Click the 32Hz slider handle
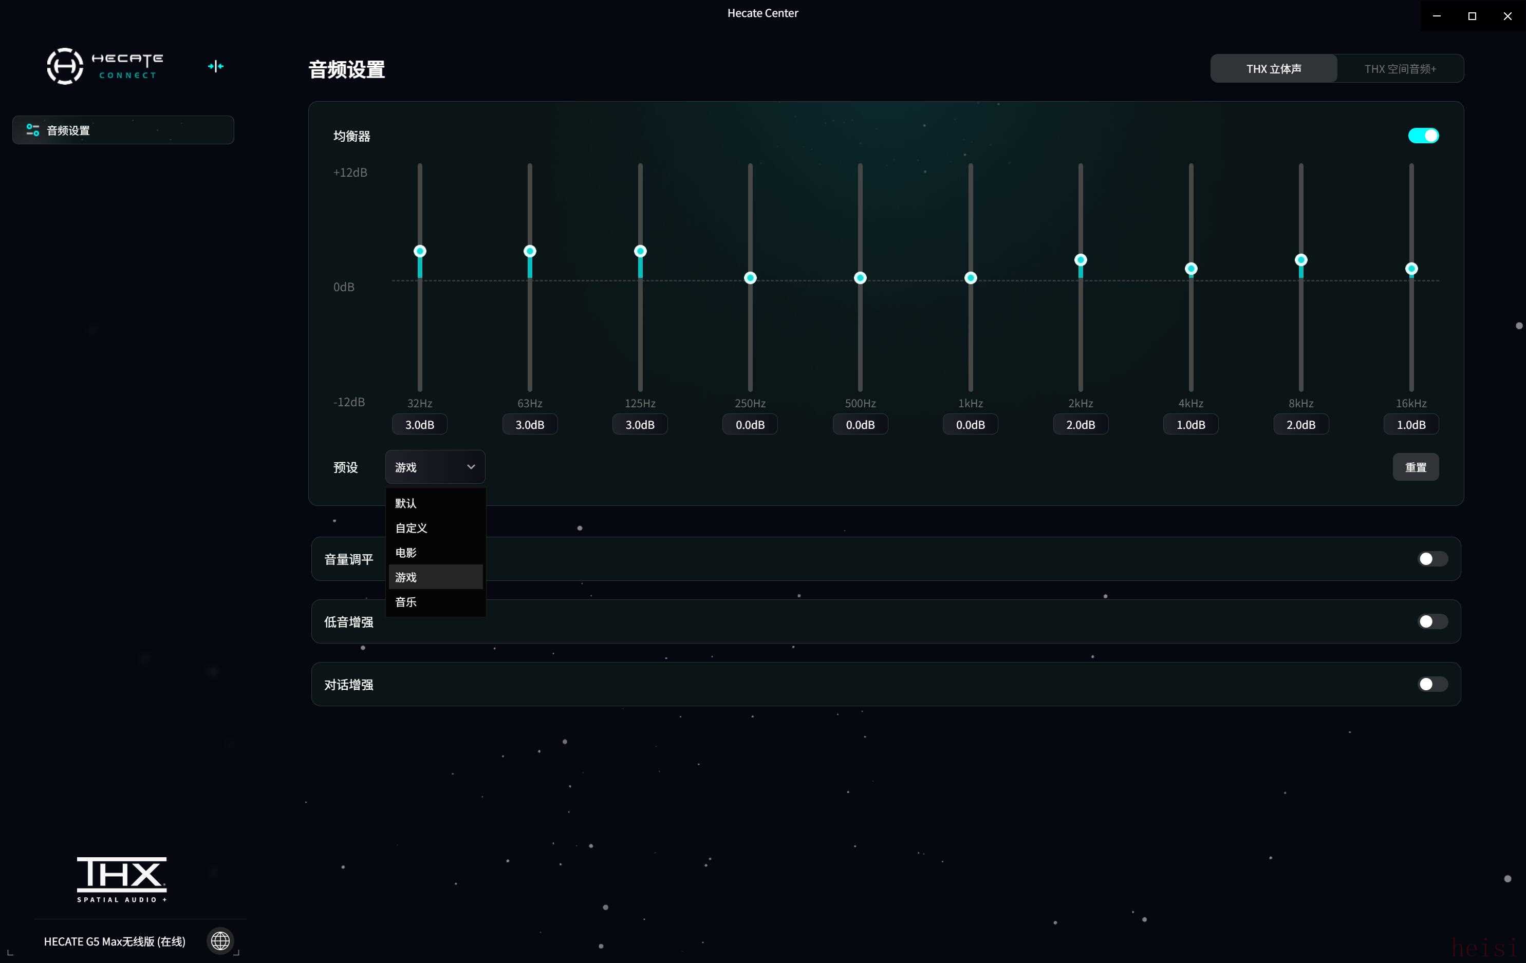1526x963 pixels. (420, 252)
